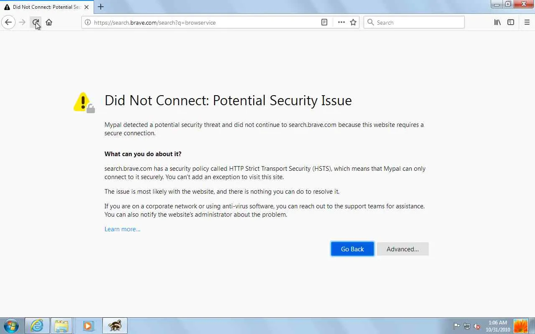Open Windows Start menu orb
This screenshot has width=535, height=334.
coord(11,326)
